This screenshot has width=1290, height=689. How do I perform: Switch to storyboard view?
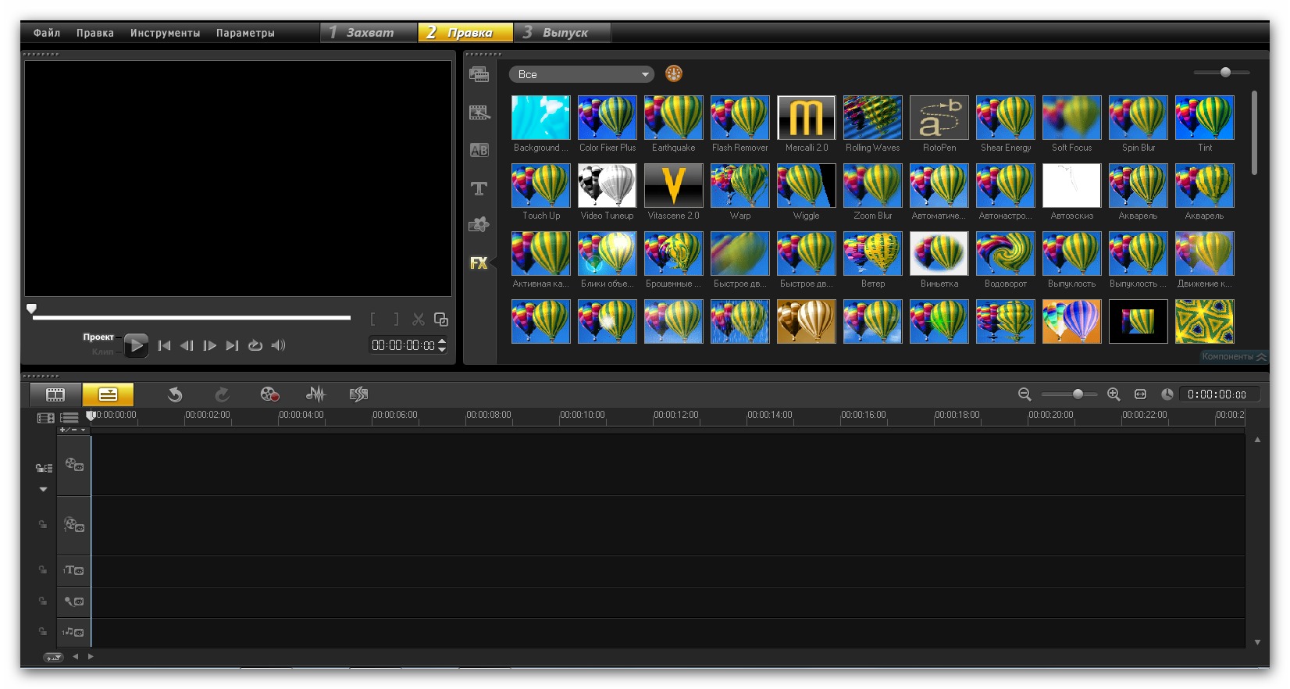tap(55, 394)
